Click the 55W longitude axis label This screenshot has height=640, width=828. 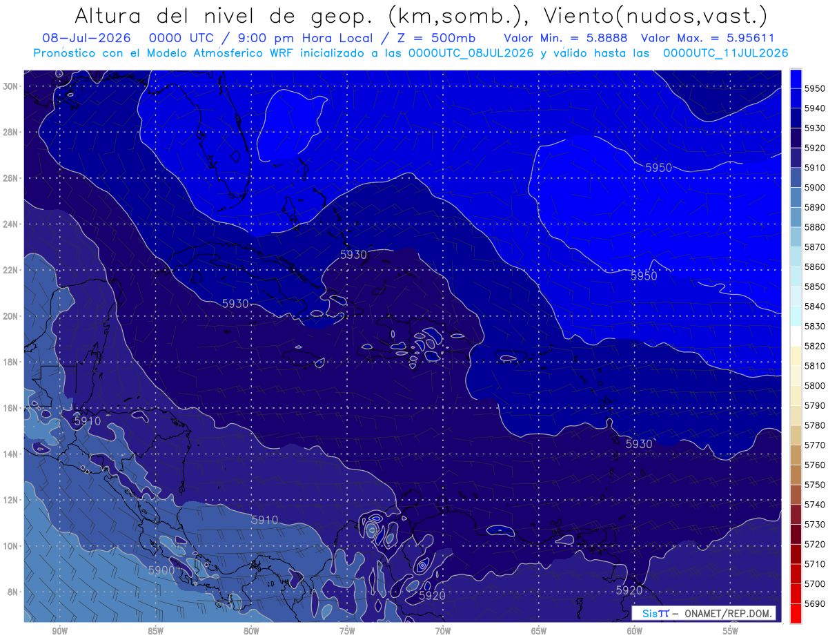point(731,631)
